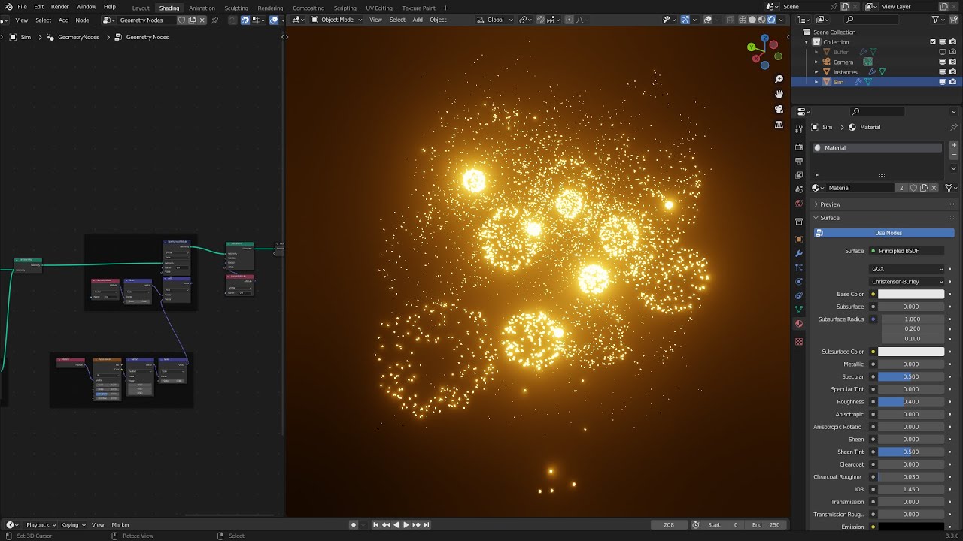Open the Modifier properties wrench tab

(x=798, y=252)
